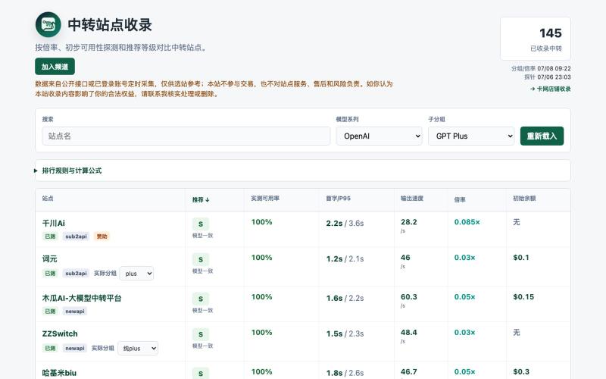Click the 中转站点收录 page title

pyautogui.click(x=110, y=25)
